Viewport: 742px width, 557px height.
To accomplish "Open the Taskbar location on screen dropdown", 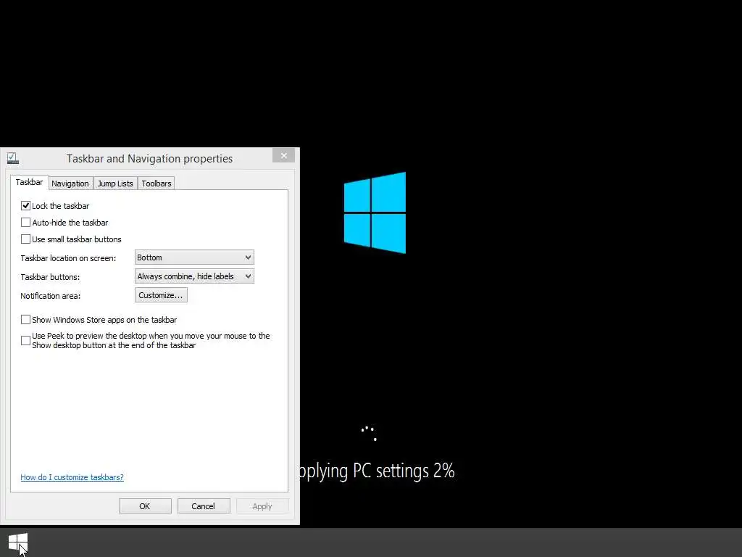I will tap(194, 257).
